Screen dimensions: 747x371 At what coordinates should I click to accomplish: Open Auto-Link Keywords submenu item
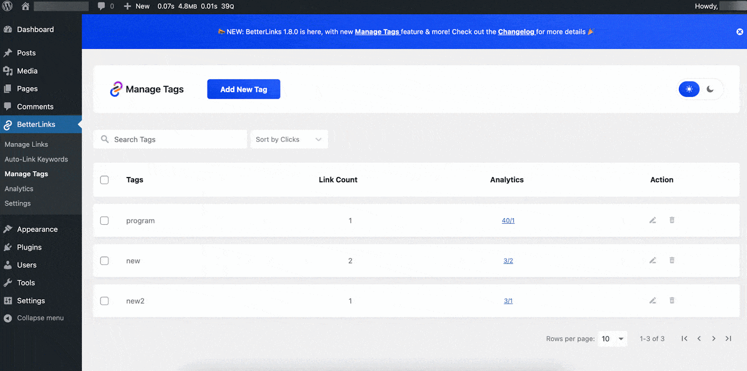(x=36, y=159)
